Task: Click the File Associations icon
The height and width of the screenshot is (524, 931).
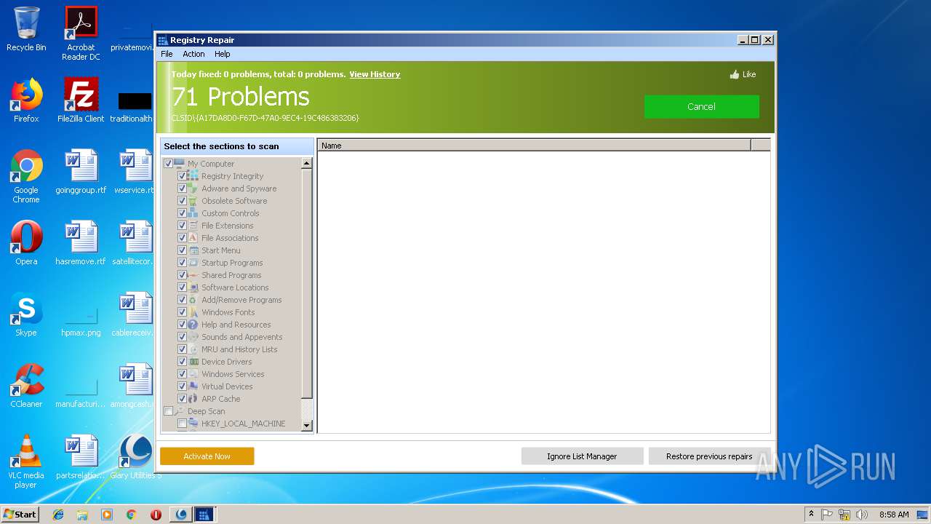Action: pos(193,238)
